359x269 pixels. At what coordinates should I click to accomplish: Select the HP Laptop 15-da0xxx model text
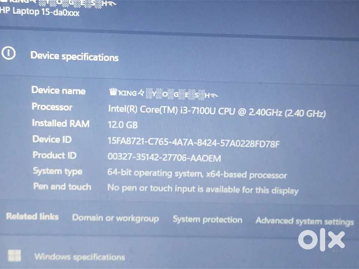[39, 11]
